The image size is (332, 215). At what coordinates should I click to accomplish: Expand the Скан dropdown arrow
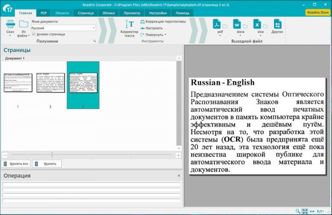(x=10, y=36)
